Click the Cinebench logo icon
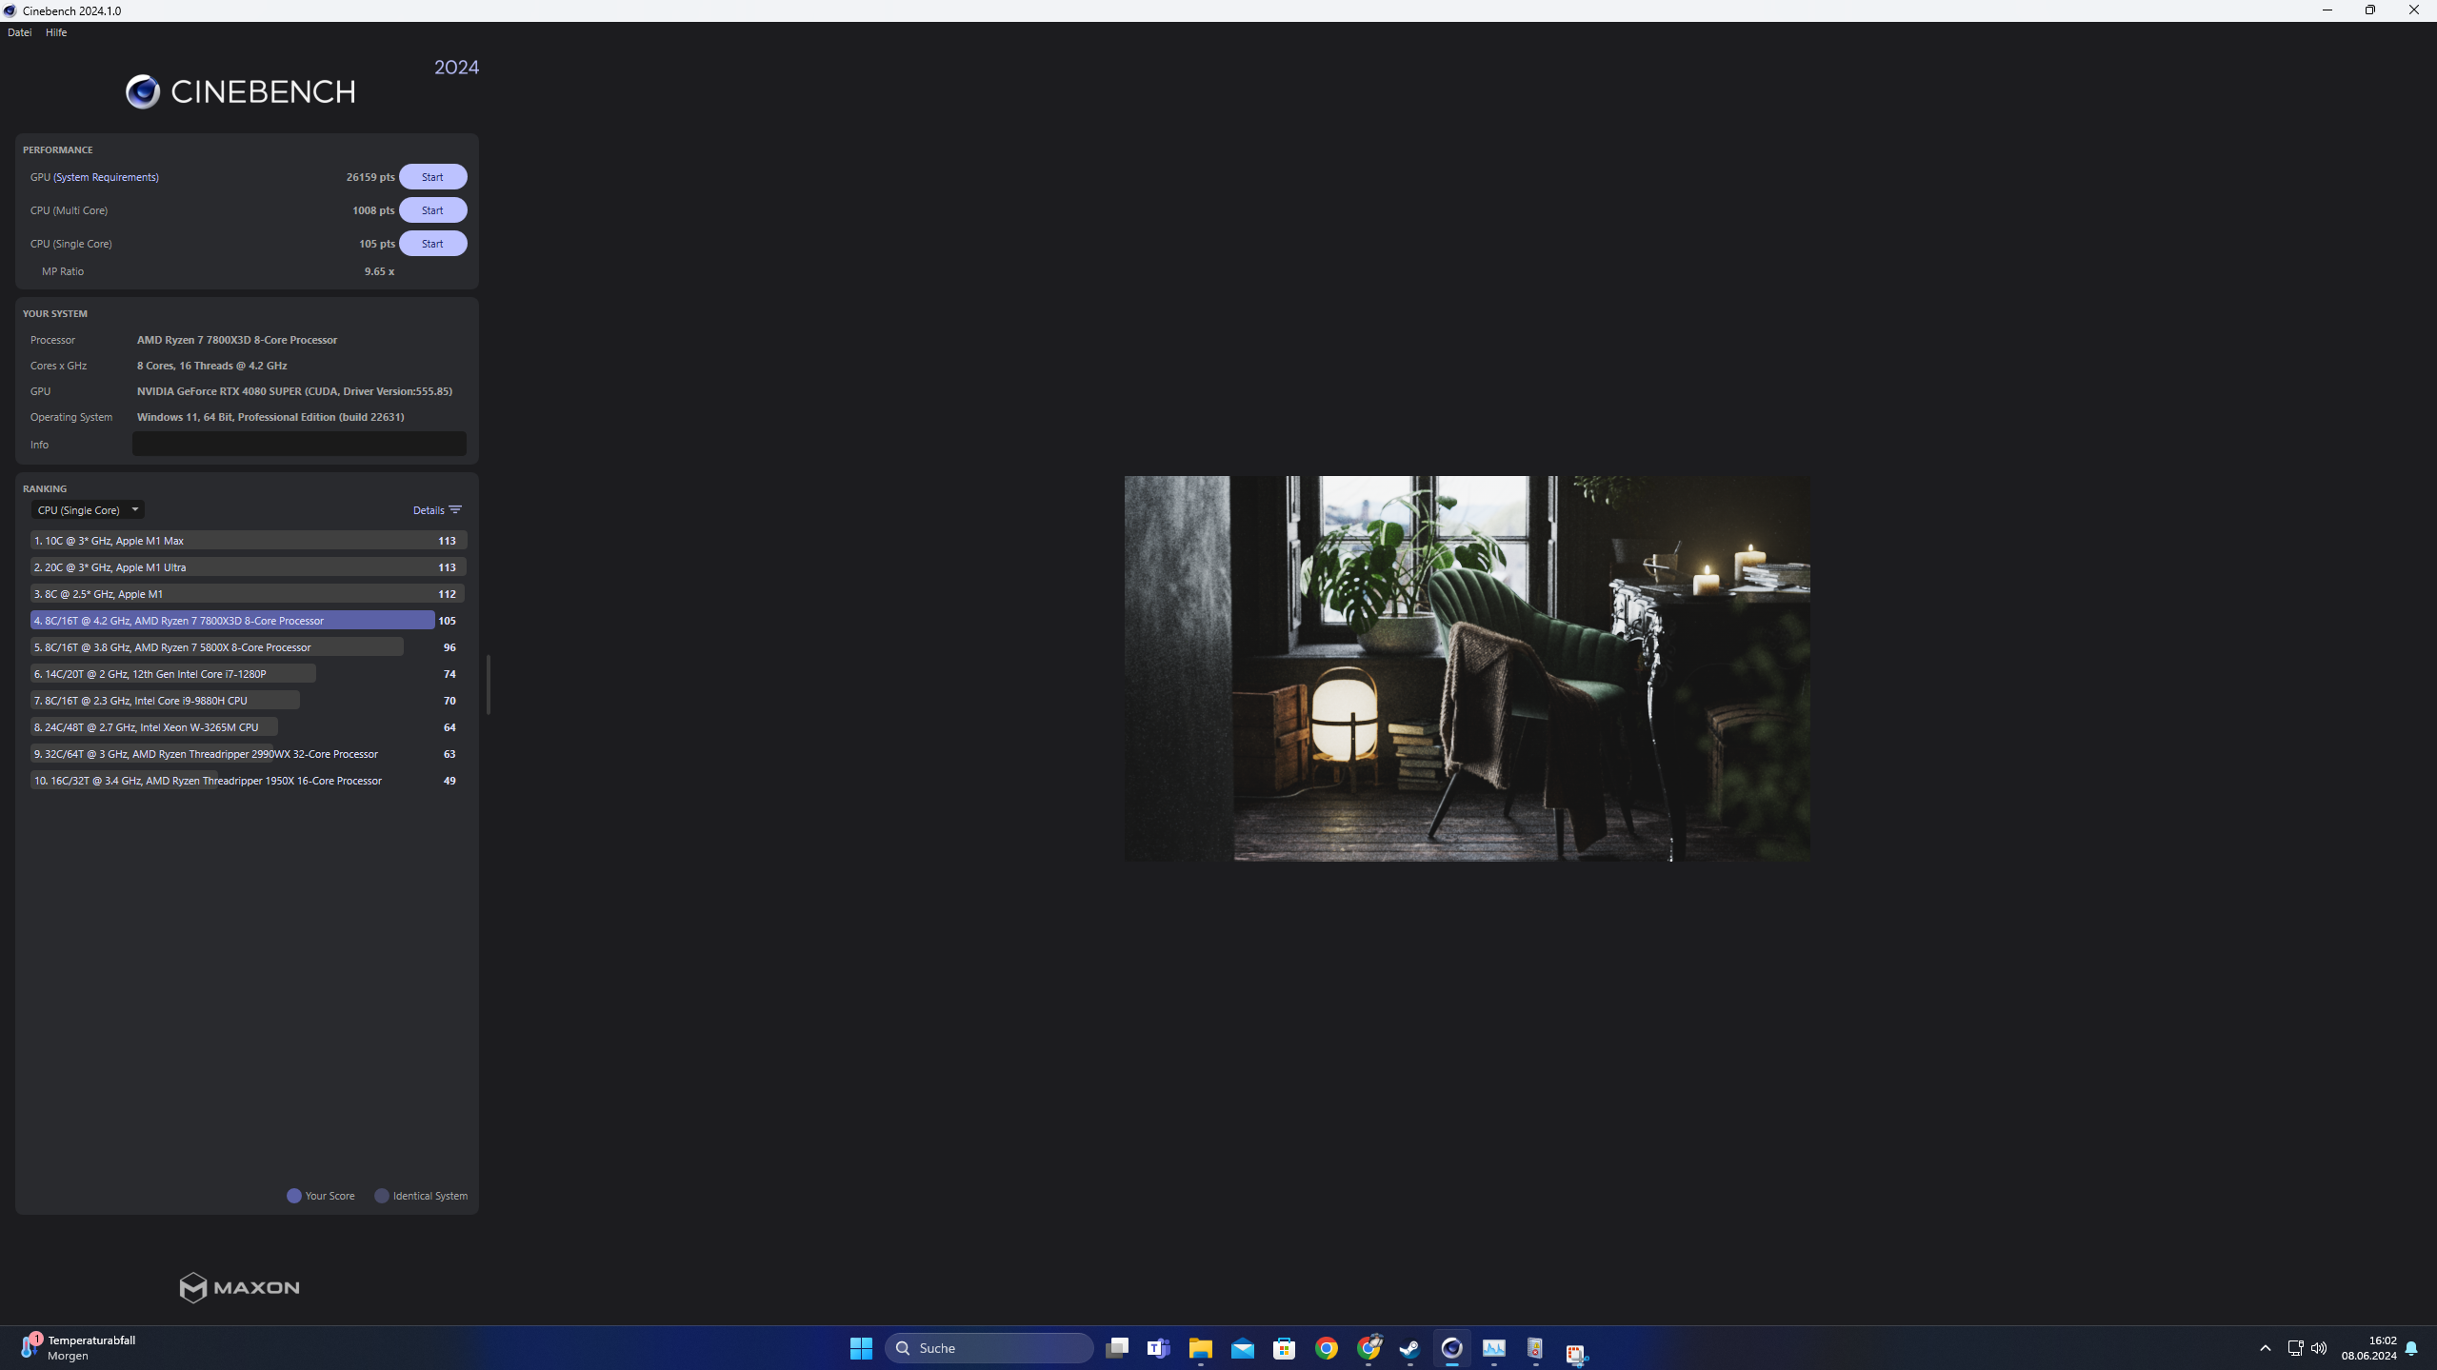The image size is (2437, 1370). click(142, 90)
